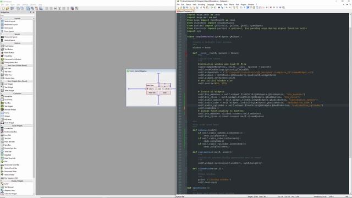This screenshot has height=198, width=352.
Task: Select the sphere radio button in the form
Action: tap(150, 89)
